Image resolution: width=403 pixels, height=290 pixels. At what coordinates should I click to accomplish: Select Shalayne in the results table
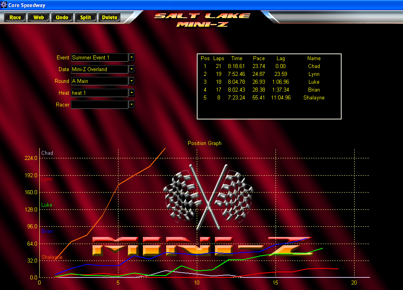tap(314, 98)
